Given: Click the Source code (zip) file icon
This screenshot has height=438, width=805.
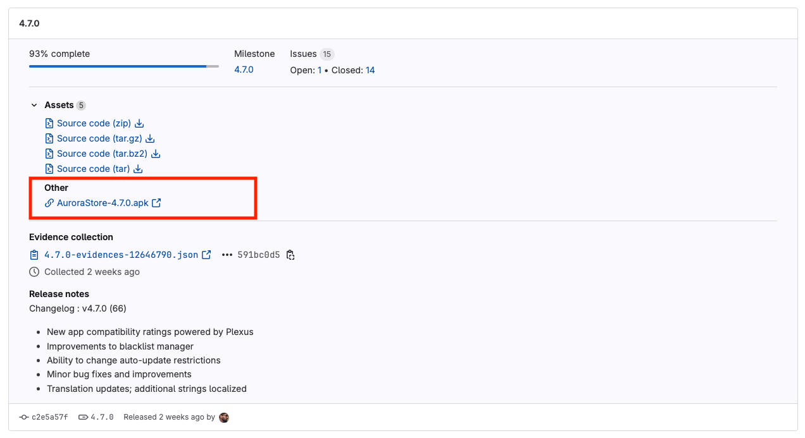Looking at the screenshot, I should (49, 123).
